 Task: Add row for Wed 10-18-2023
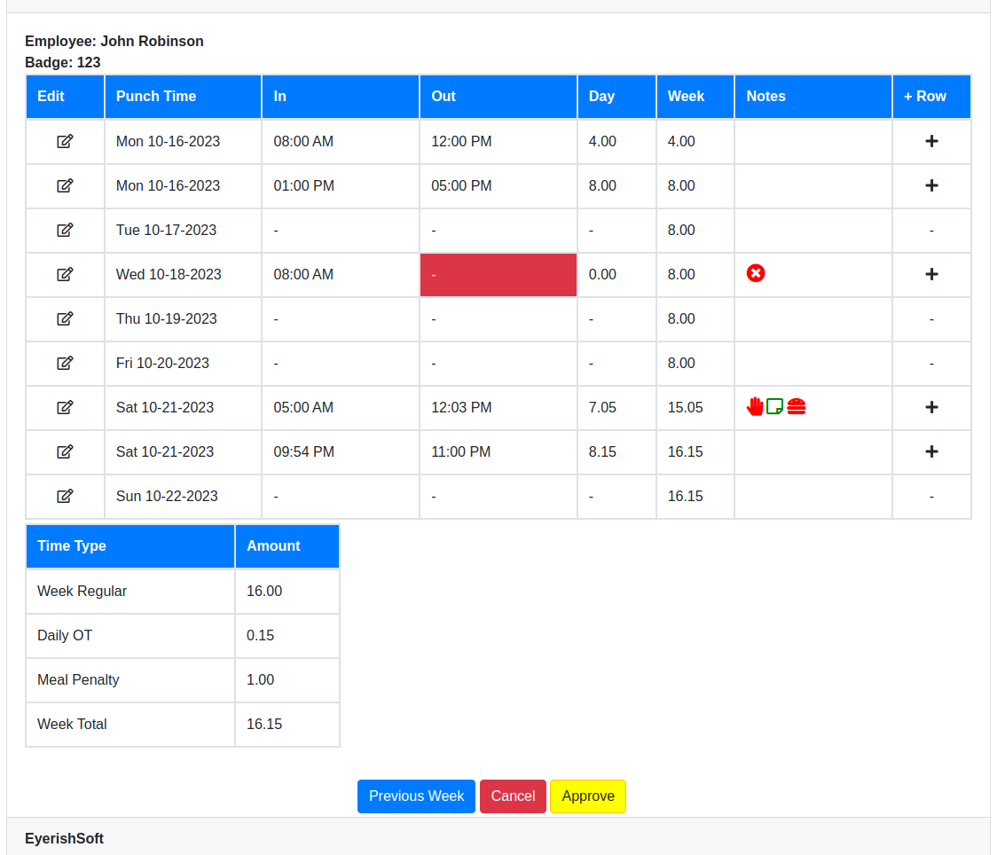pos(931,274)
